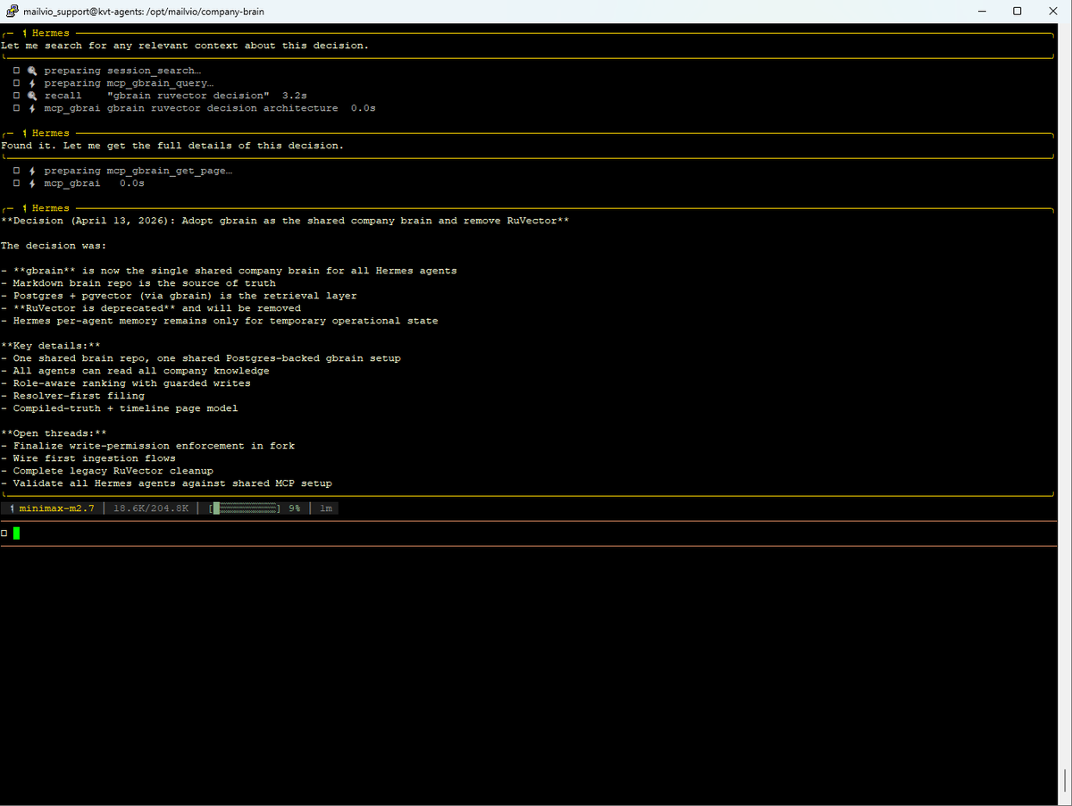The height and width of the screenshot is (806, 1072).
Task: Click the context usage progress bar
Action: [247, 508]
